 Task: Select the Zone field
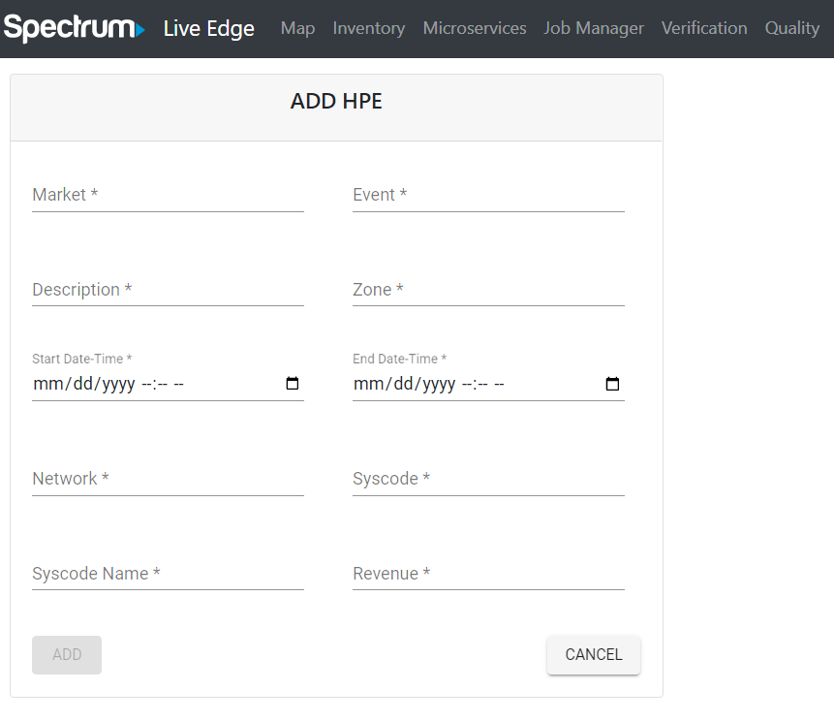488,290
